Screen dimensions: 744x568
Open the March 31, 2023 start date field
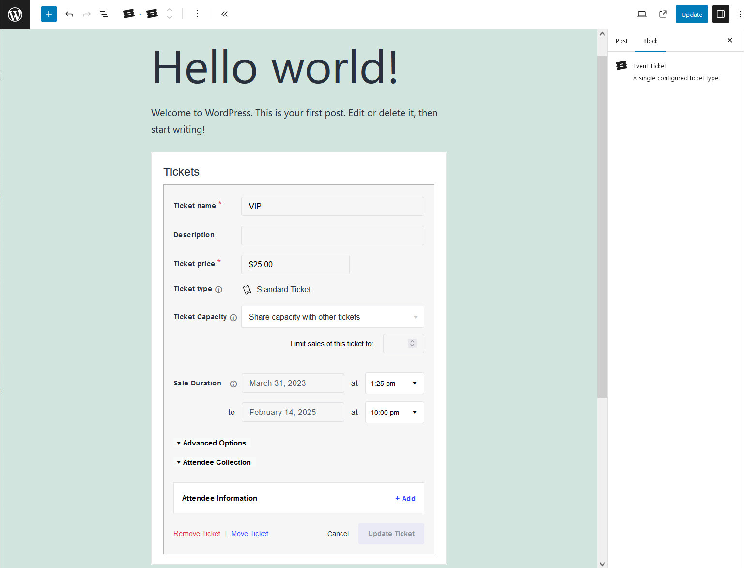coord(293,383)
